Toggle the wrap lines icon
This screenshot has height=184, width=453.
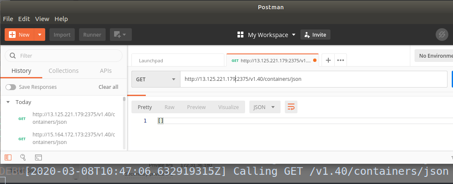[x=291, y=107]
